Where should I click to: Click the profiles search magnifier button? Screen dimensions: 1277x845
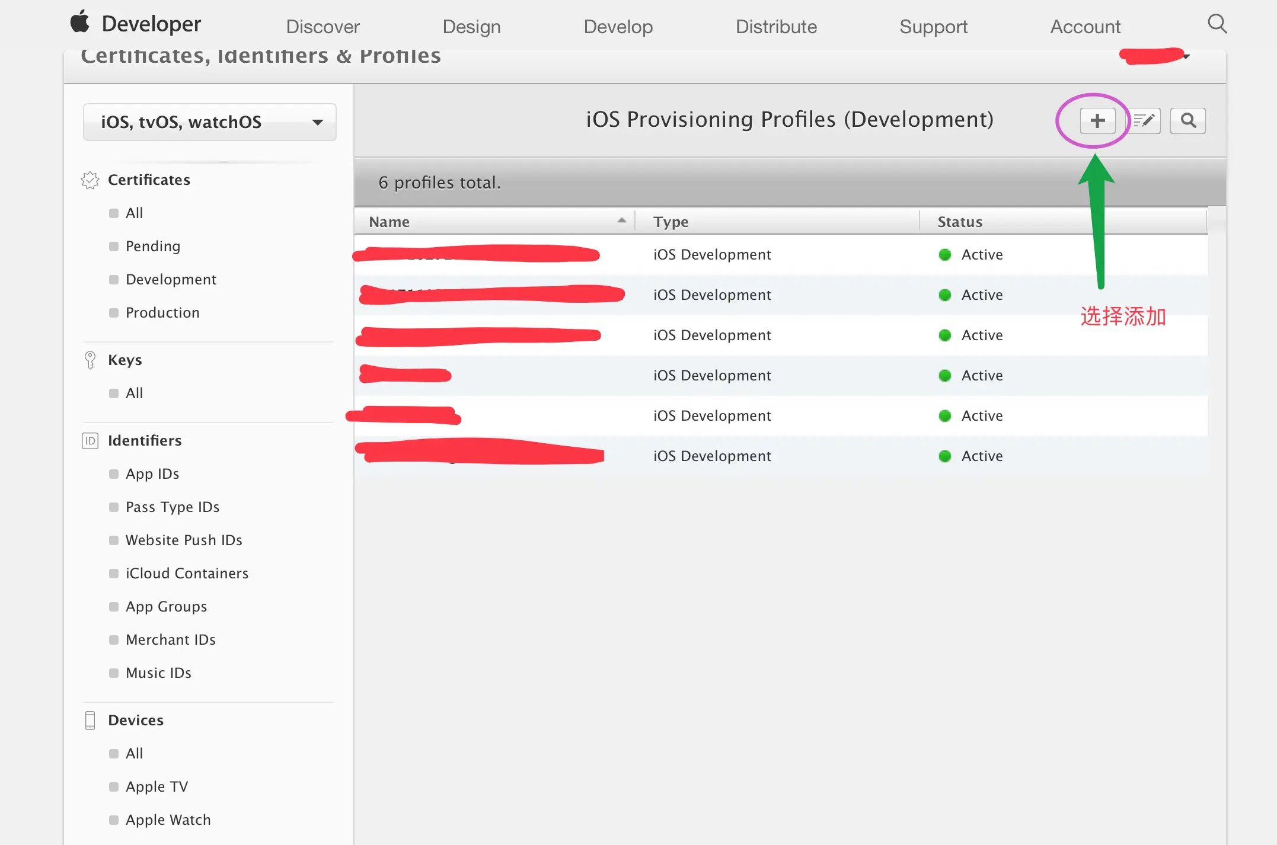point(1187,121)
